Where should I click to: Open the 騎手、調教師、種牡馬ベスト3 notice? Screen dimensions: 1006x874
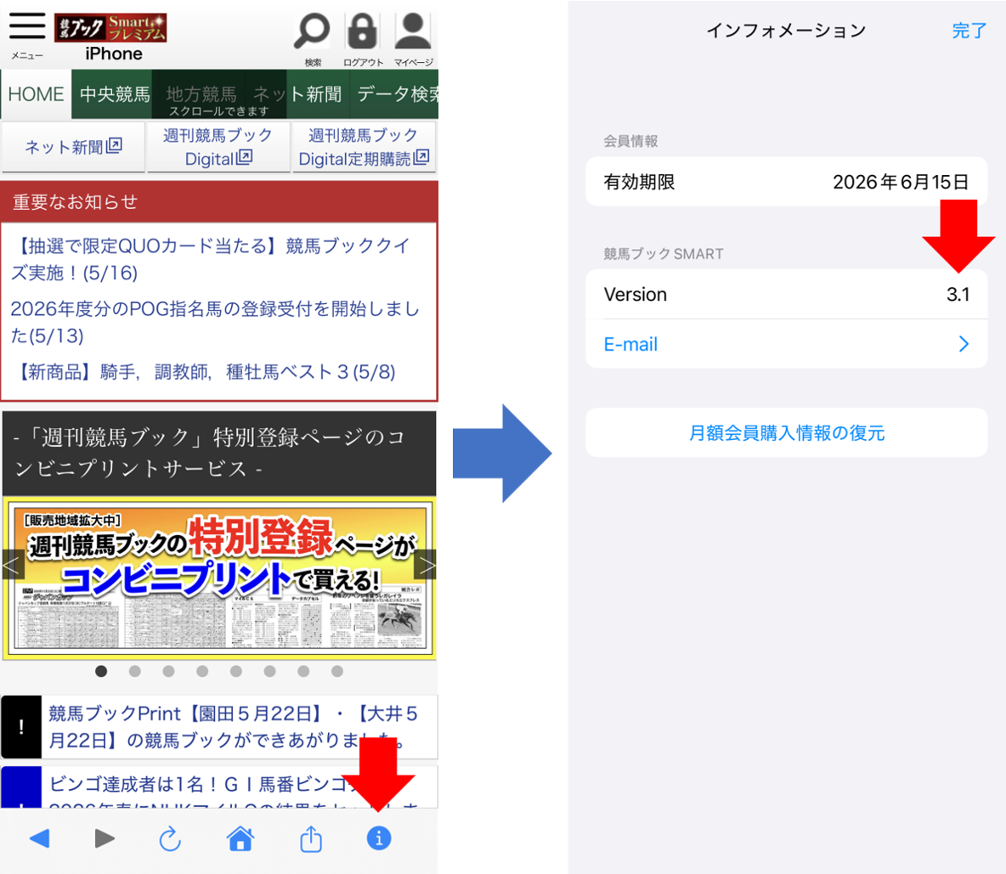204,371
